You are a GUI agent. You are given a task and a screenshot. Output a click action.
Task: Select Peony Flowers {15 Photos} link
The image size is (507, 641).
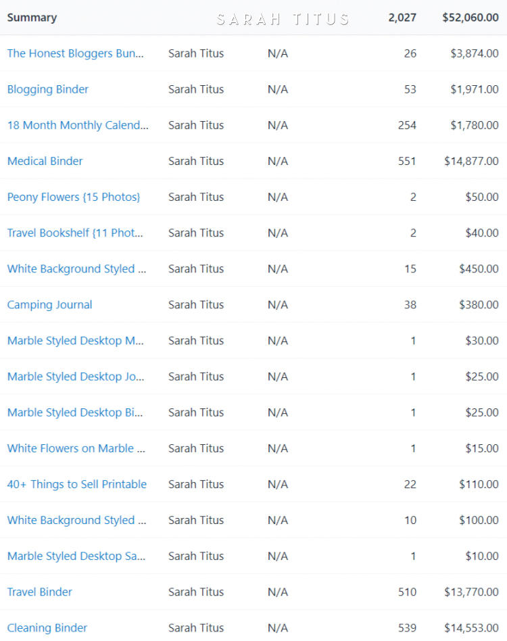coord(74,197)
